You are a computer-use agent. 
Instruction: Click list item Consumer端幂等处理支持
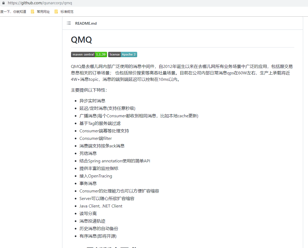(104, 131)
